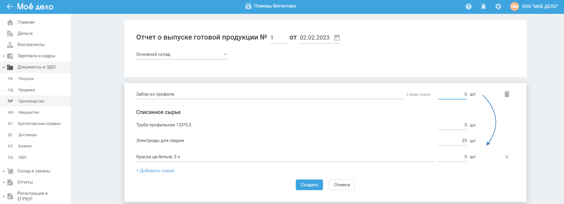Delete Забор из профиля trash icon
This screenshot has width=564, height=204.
[x=507, y=94]
